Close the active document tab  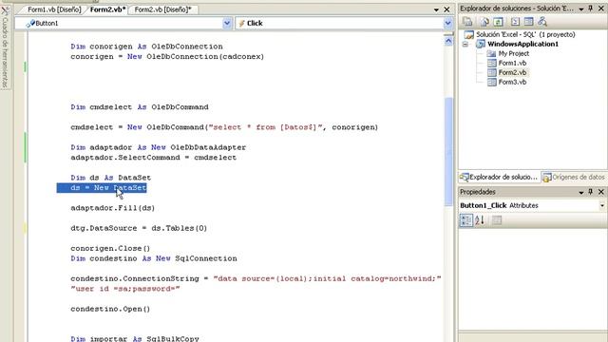tap(447, 9)
